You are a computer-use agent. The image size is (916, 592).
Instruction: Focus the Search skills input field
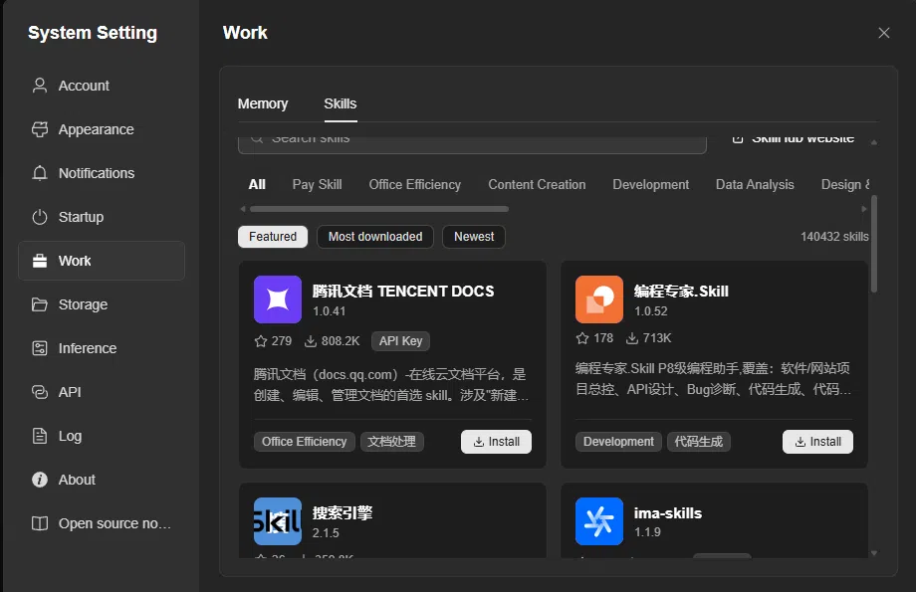[472, 143]
